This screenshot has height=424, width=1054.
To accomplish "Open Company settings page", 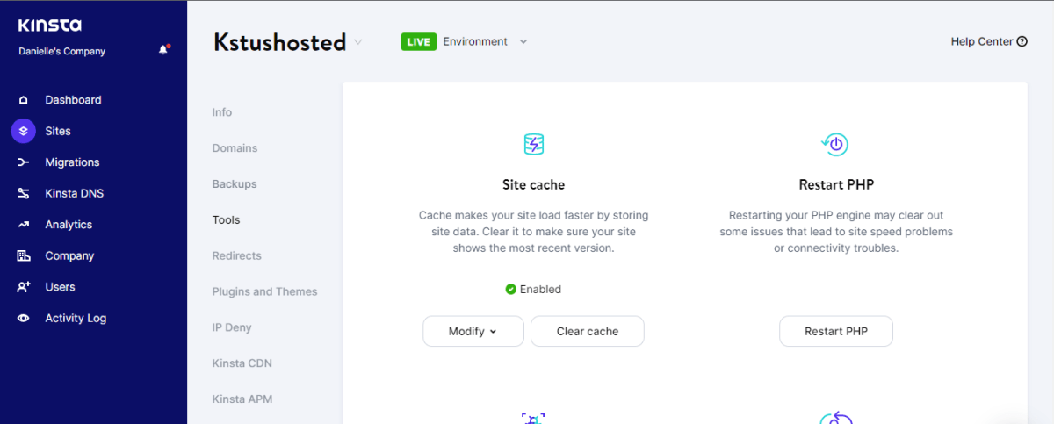I will [69, 255].
